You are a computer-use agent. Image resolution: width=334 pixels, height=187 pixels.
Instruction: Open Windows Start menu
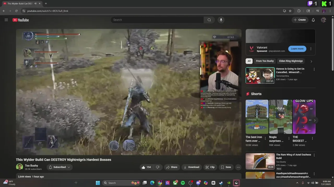coord(98,183)
